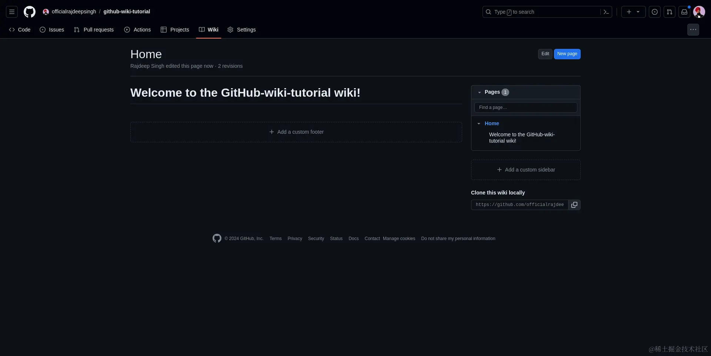This screenshot has height=356, width=711.
Task: Select the clone URL text field
Action: [520, 205]
